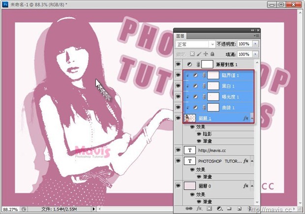Click mask link chain on 曝光度 1
This screenshot has width=305, height=214.
(x=204, y=97)
